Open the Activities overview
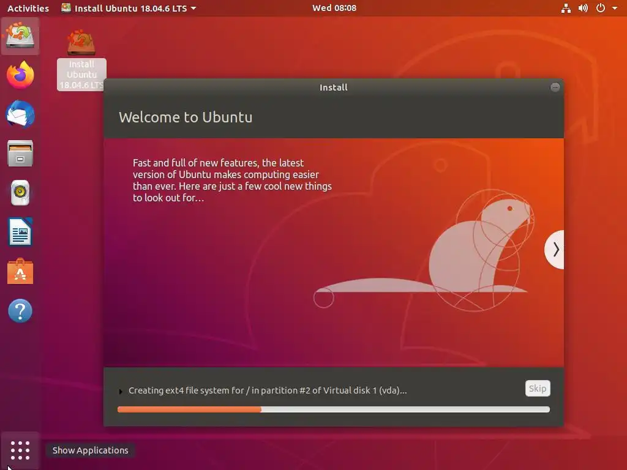 28,8
